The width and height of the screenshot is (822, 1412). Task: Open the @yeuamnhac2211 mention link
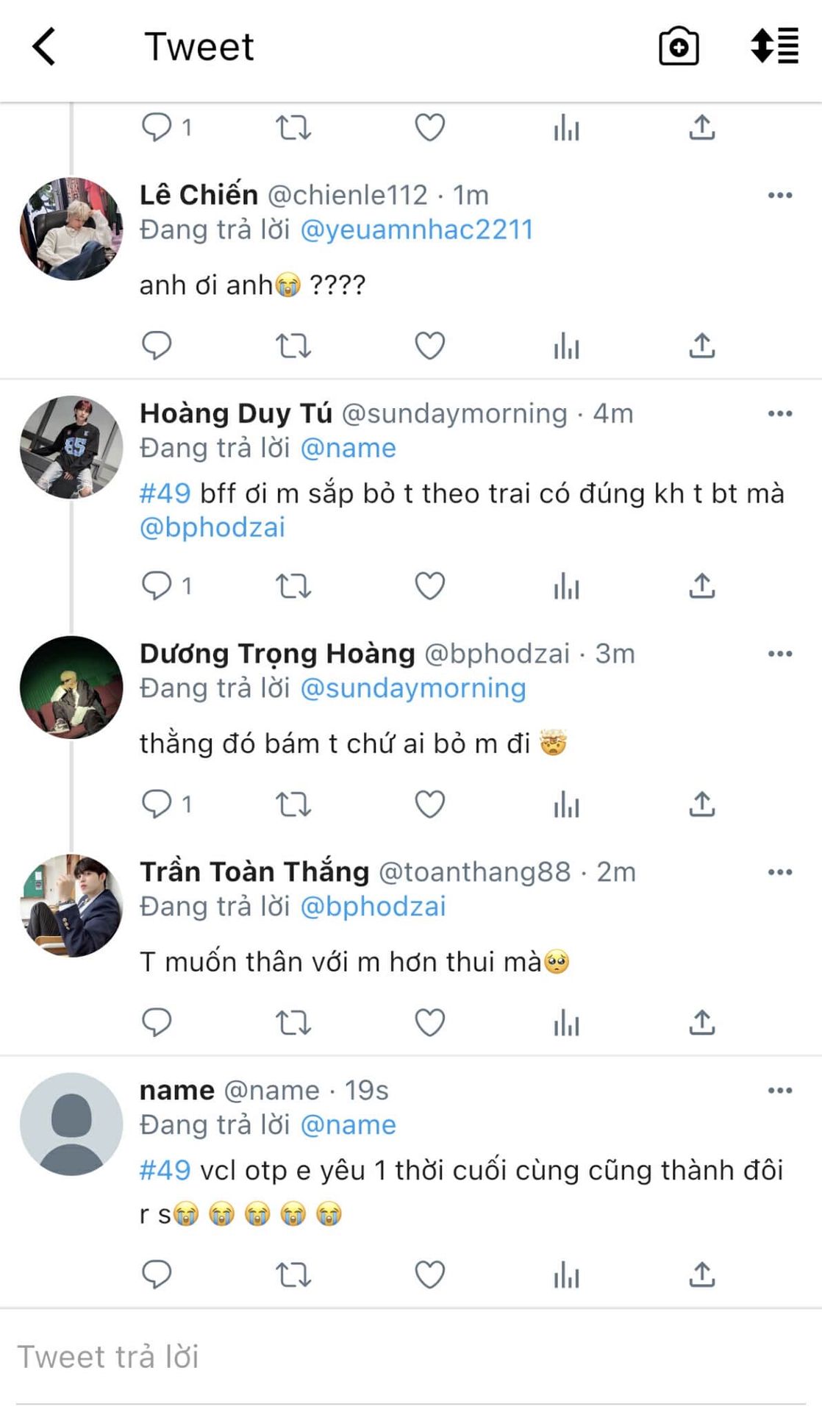(416, 230)
